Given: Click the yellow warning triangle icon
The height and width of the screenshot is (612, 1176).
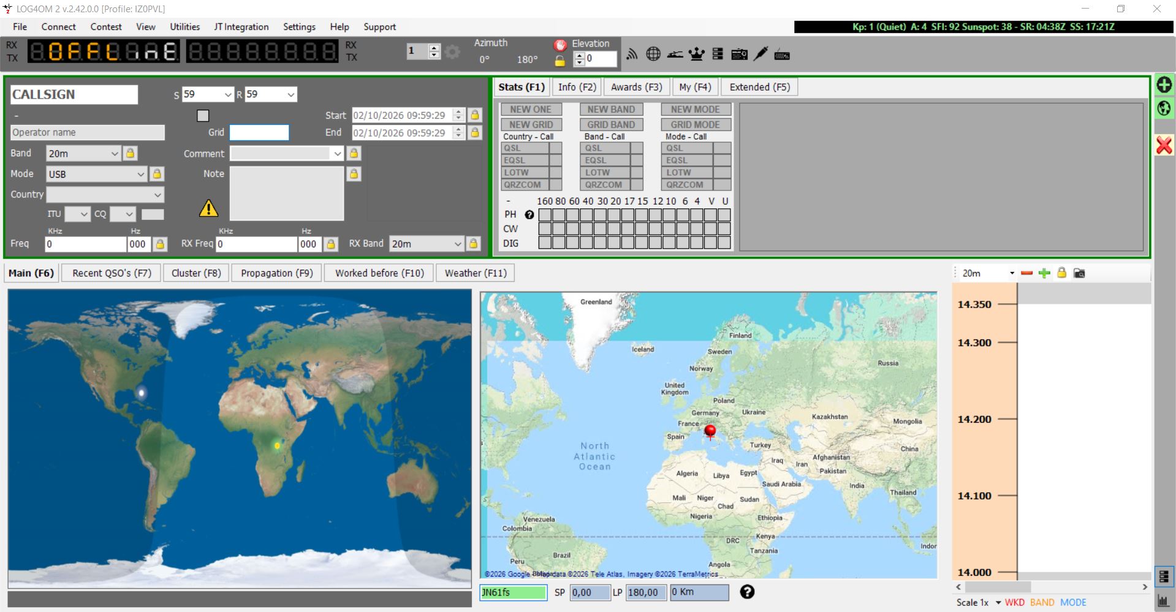Looking at the screenshot, I should tap(208, 208).
